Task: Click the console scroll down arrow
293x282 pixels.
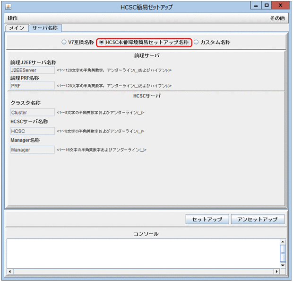Action: pyautogui.click(x=283, y=265)
